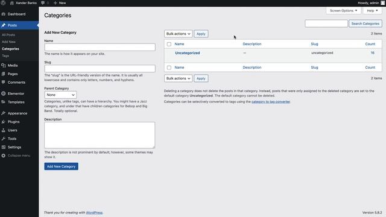Sort by Description in table footer
Viewport: 386px width, 217px height.
tap(252, 68)
